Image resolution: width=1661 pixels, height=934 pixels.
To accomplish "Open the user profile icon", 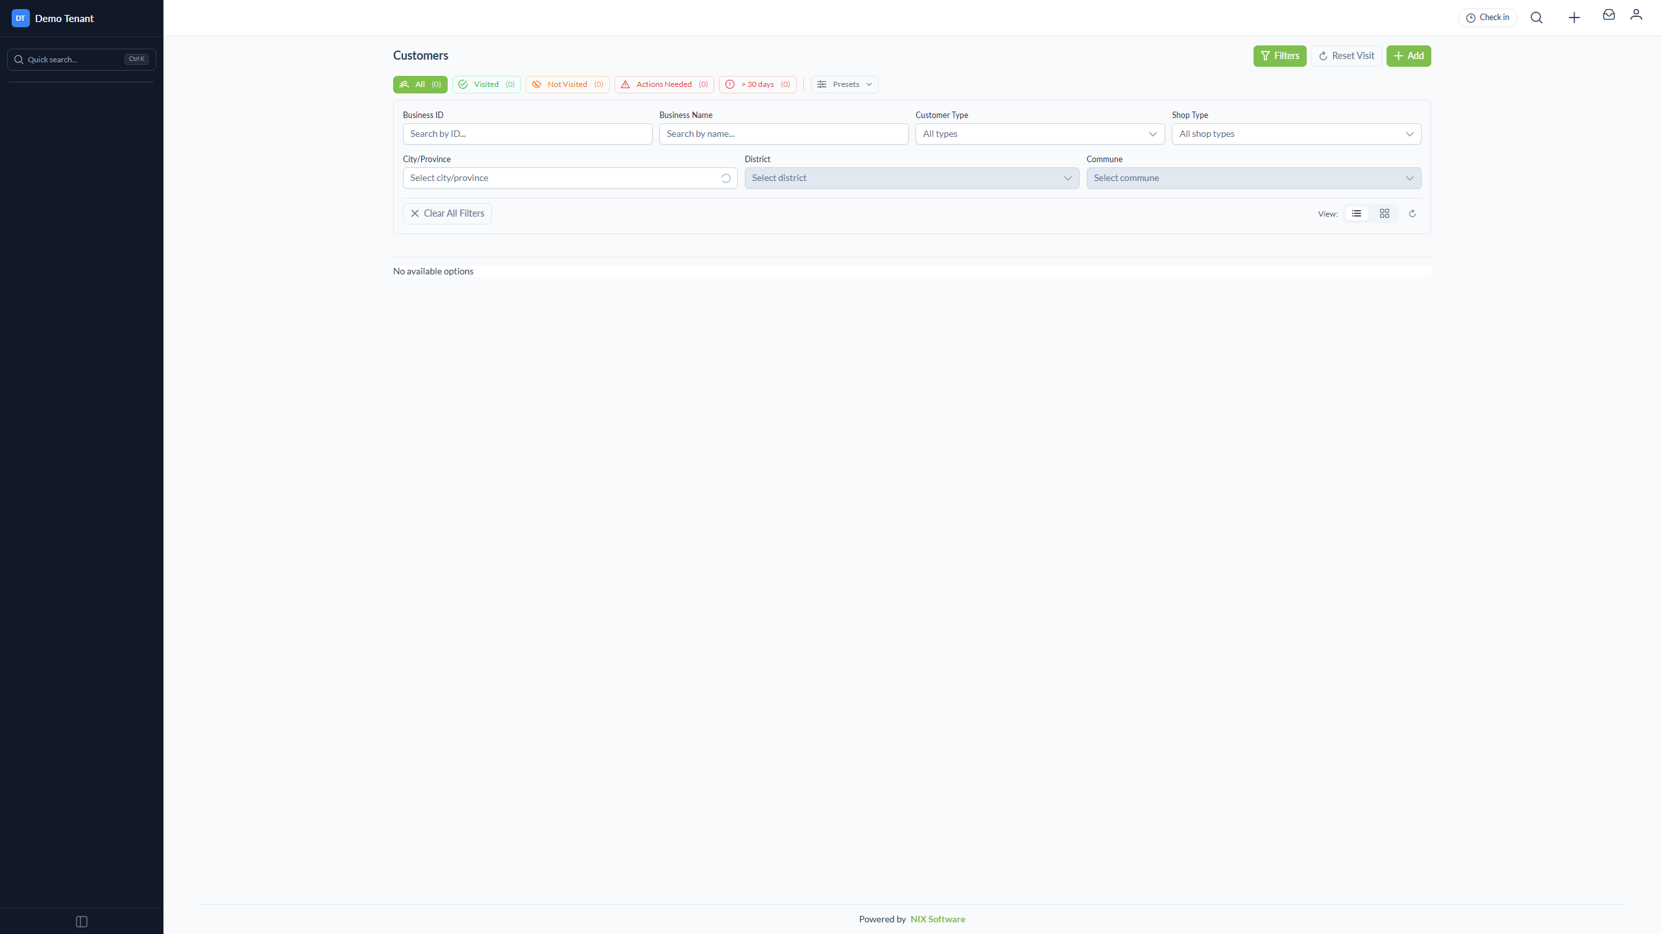I will point(1636,14).
